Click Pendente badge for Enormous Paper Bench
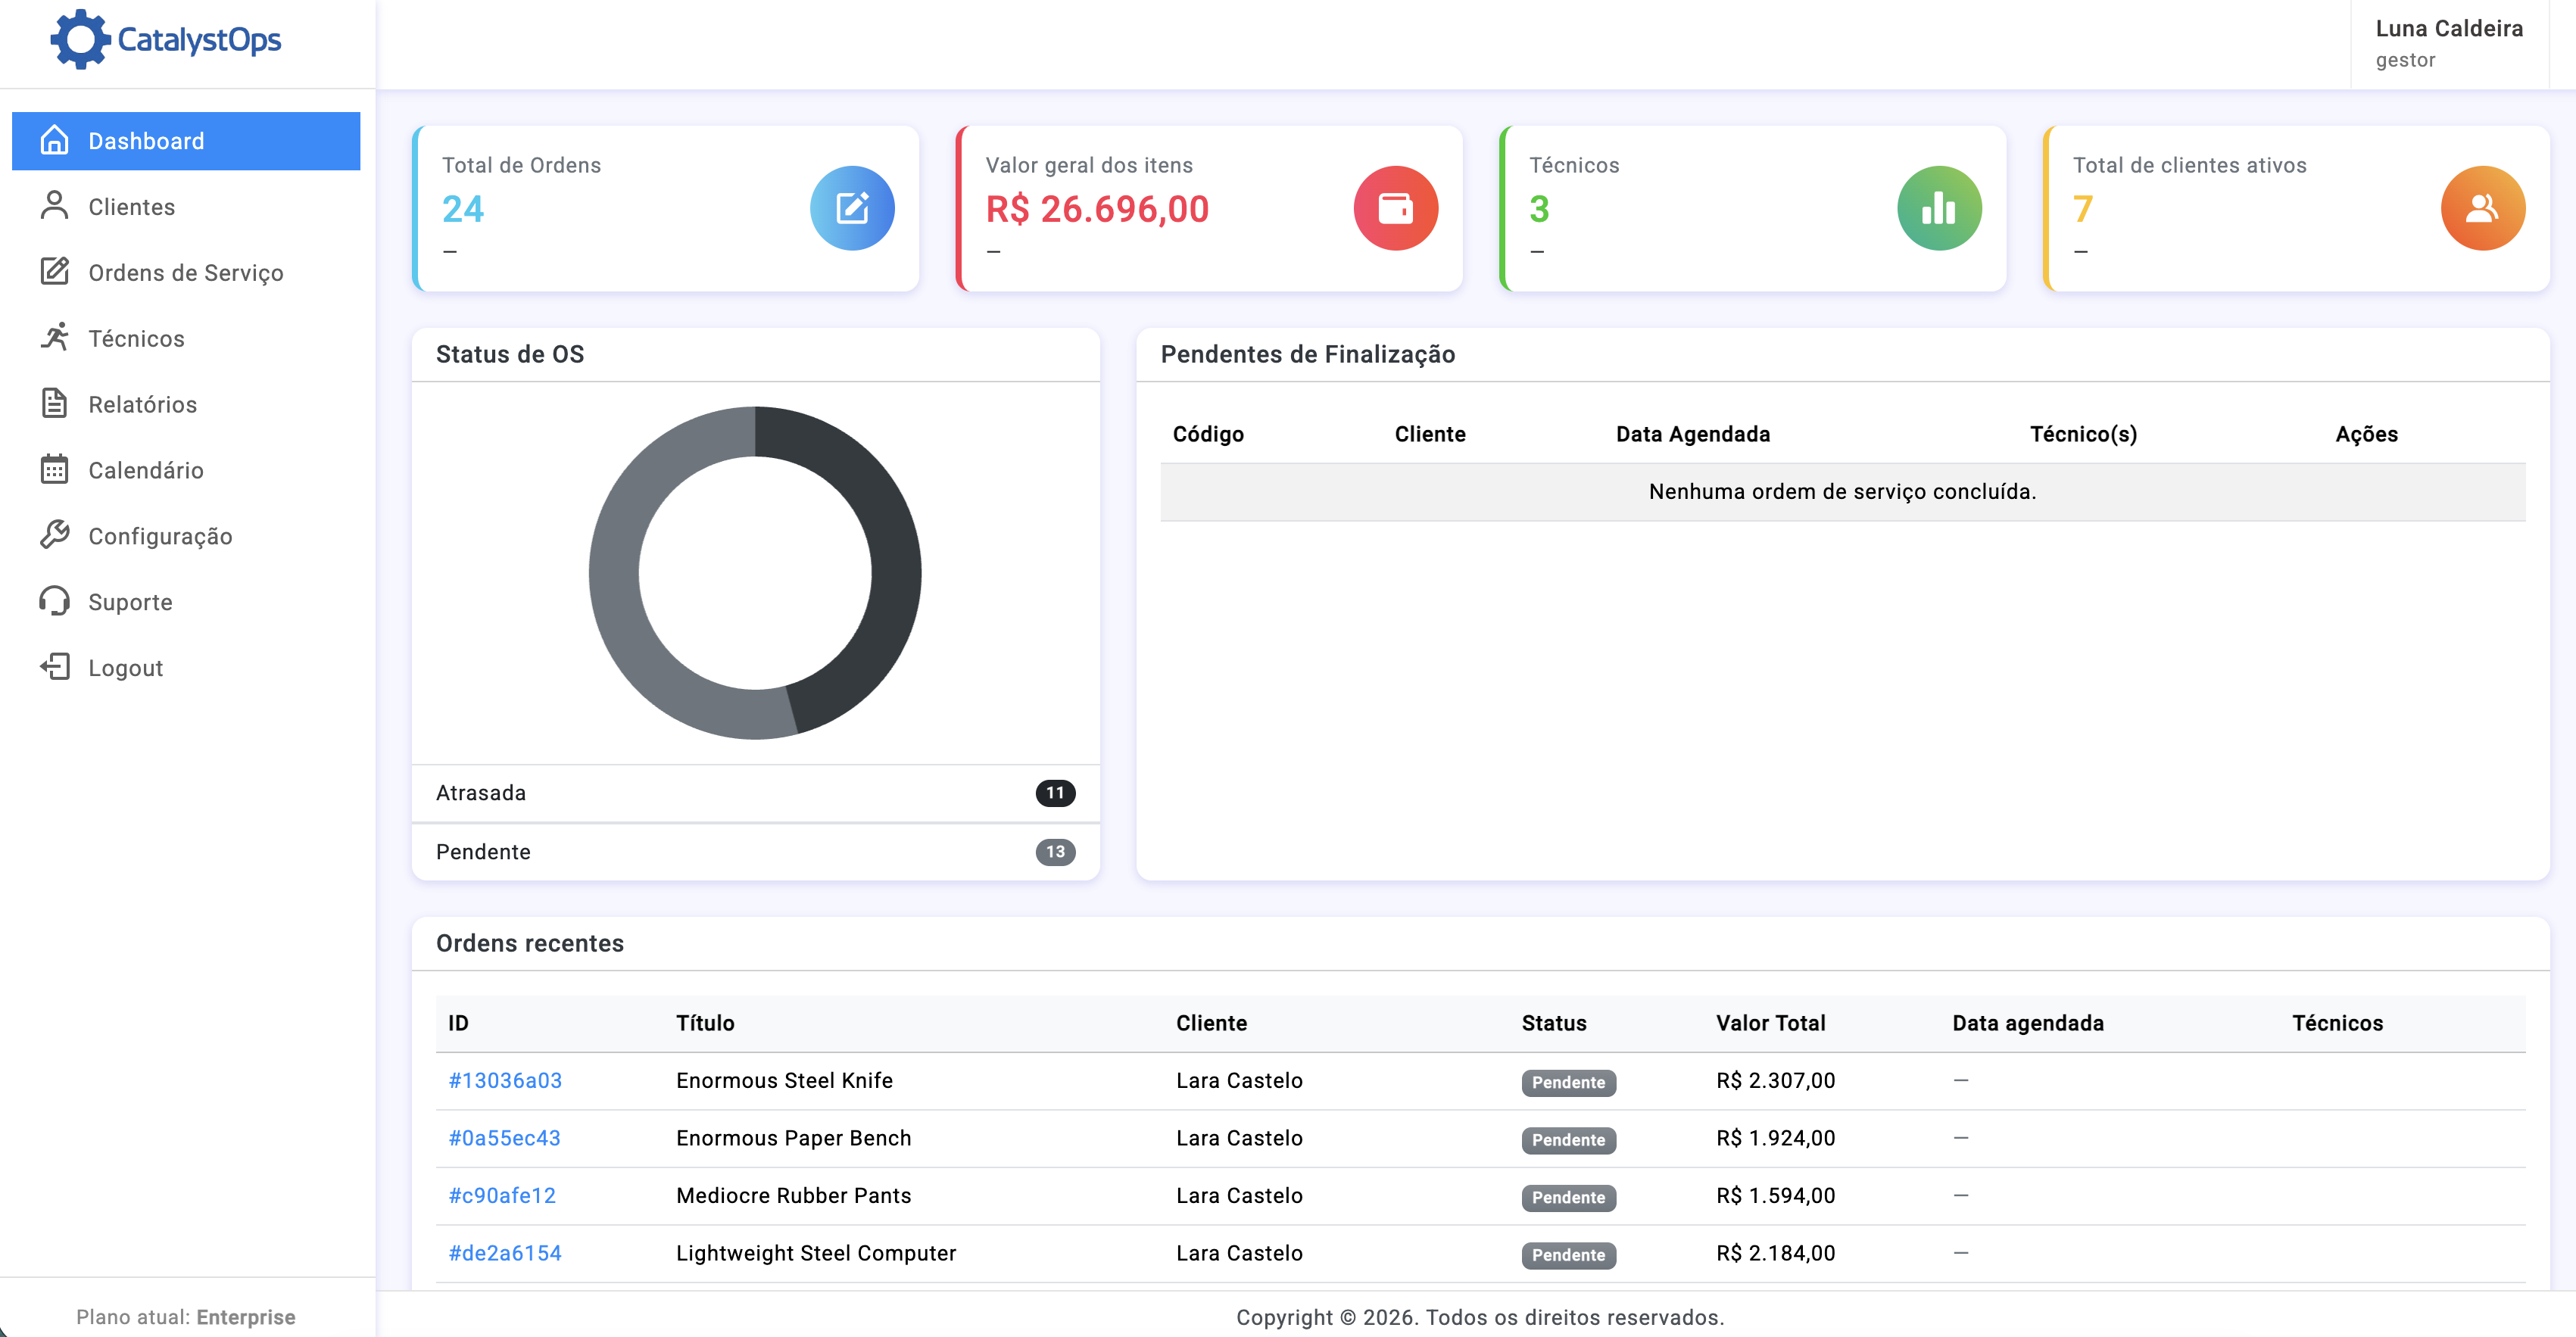The image size is (2576, 1337). [1568, 1140]
